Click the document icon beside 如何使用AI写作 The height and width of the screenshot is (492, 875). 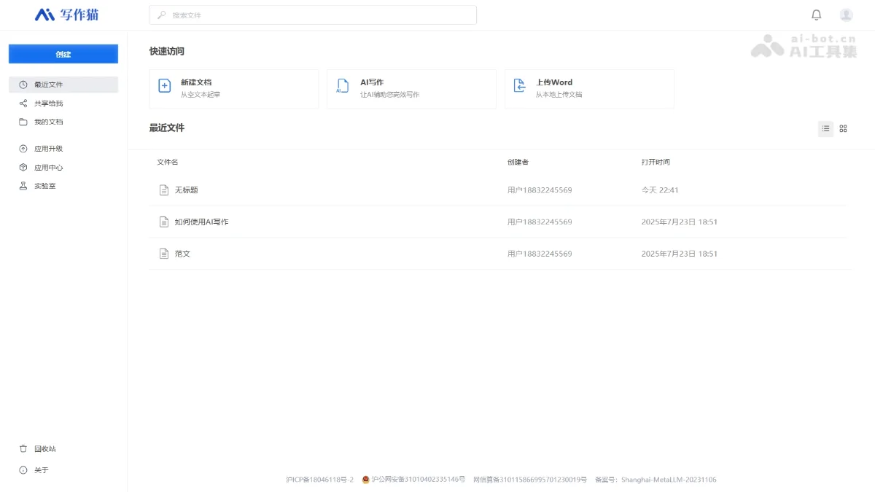coord(164,222)
